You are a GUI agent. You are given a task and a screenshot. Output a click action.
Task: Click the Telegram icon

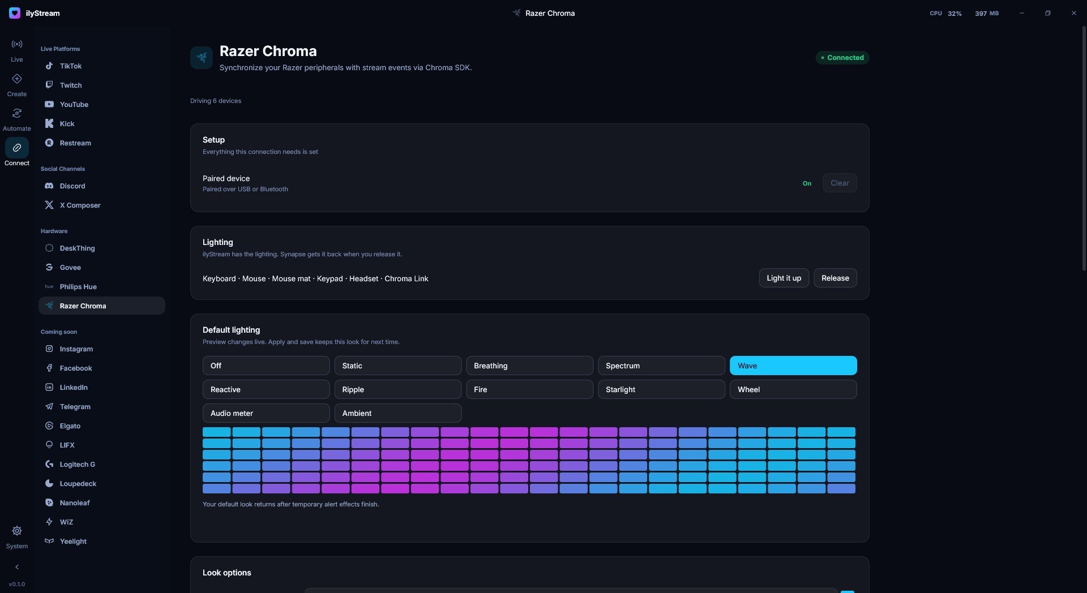49,406
